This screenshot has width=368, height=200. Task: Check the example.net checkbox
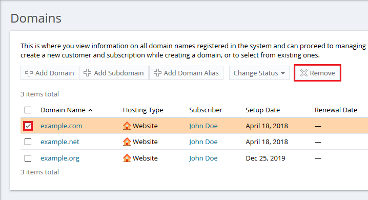click(x=28, y=142)
